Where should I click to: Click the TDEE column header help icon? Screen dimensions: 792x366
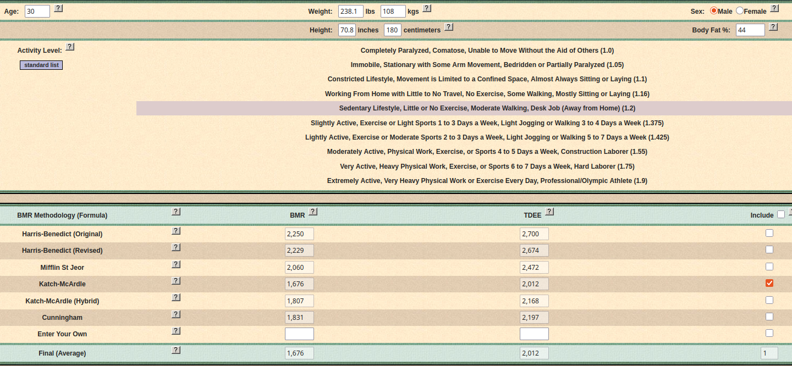coord(549,212)
